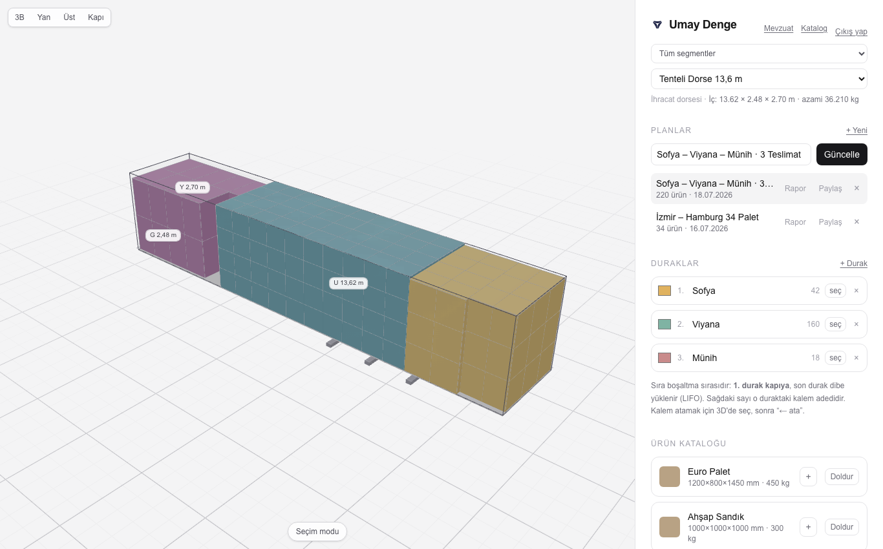
Task: Switch to the Kapı view
Action: pyautogui.click(x=96, y=17)
